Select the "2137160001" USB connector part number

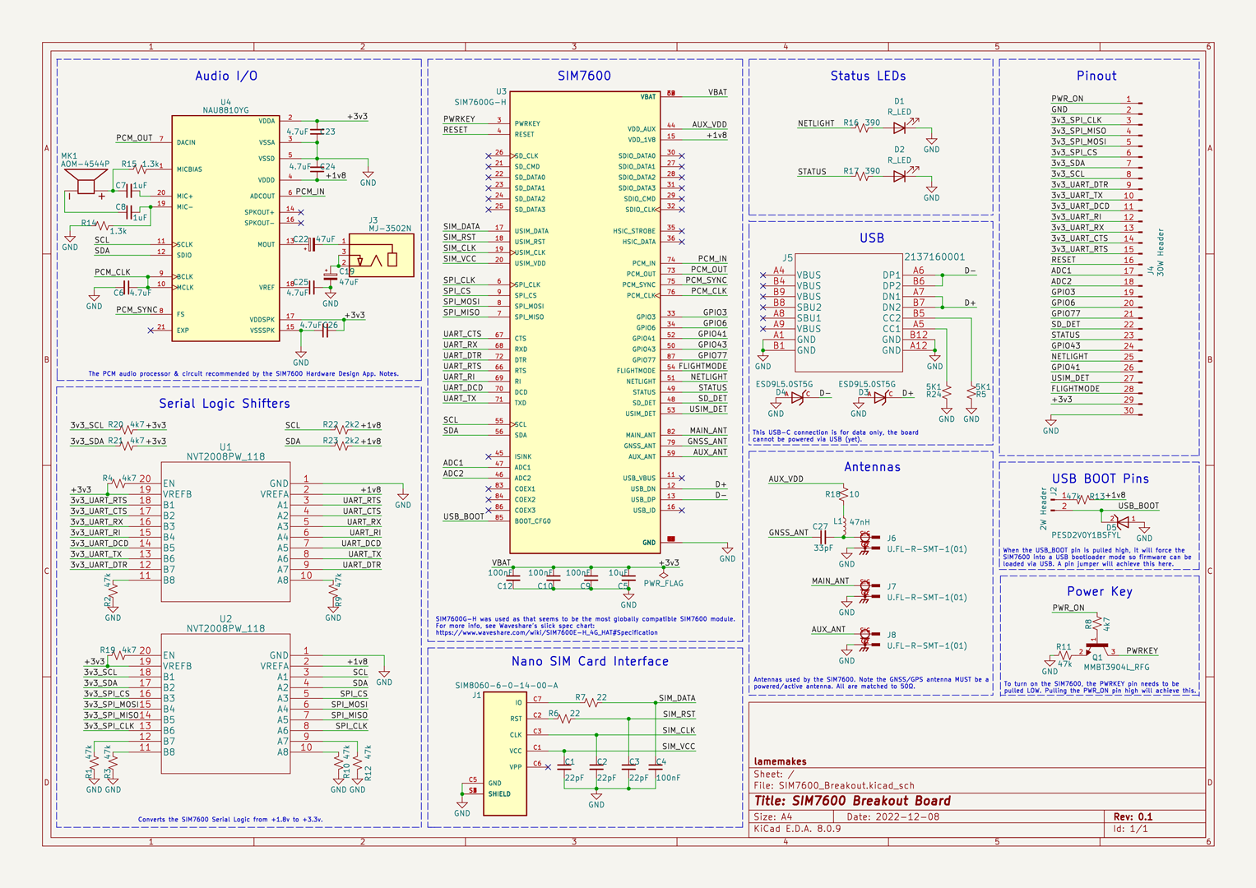click(934, 257)
